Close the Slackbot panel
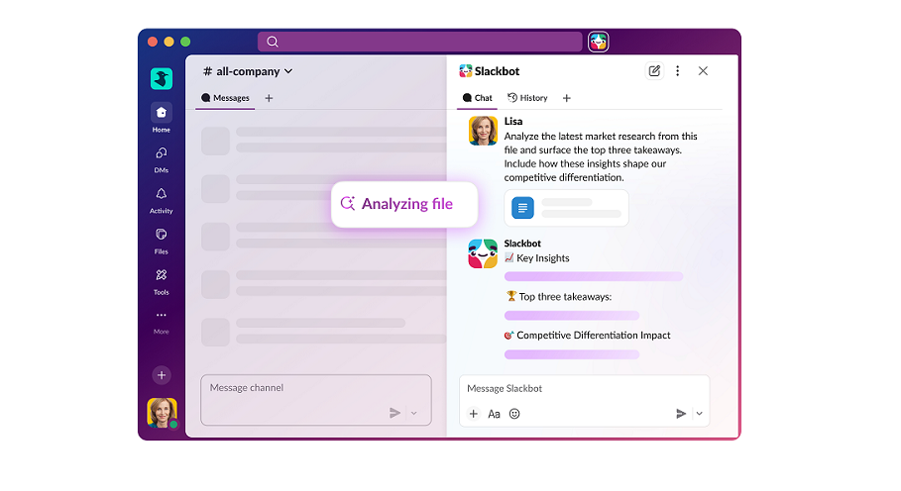Viewport: 901px width, 491px height. pos(703,71)
